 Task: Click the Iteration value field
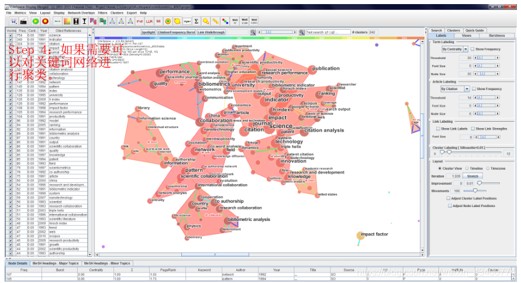point(454,176)
